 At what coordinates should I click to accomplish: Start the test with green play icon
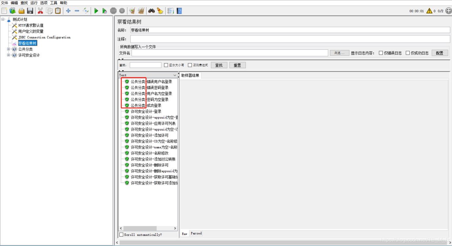(x=96, y=11)
